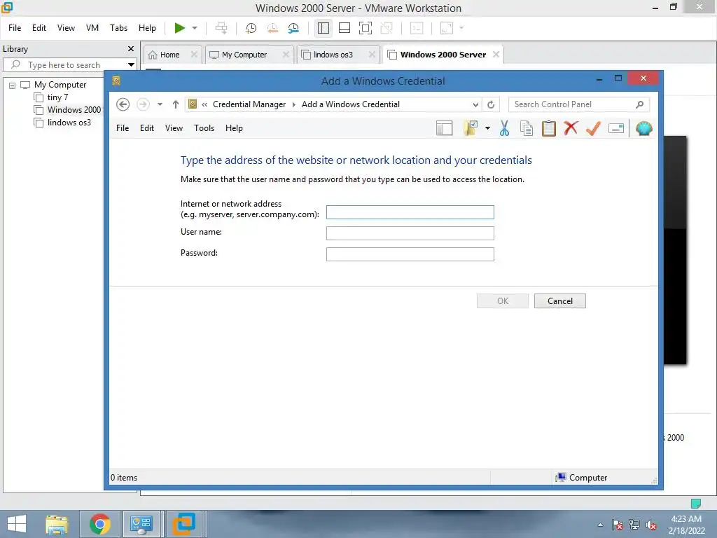
Task: Revert the virtual machine to its snapshot
Action: tap(272, 28)
